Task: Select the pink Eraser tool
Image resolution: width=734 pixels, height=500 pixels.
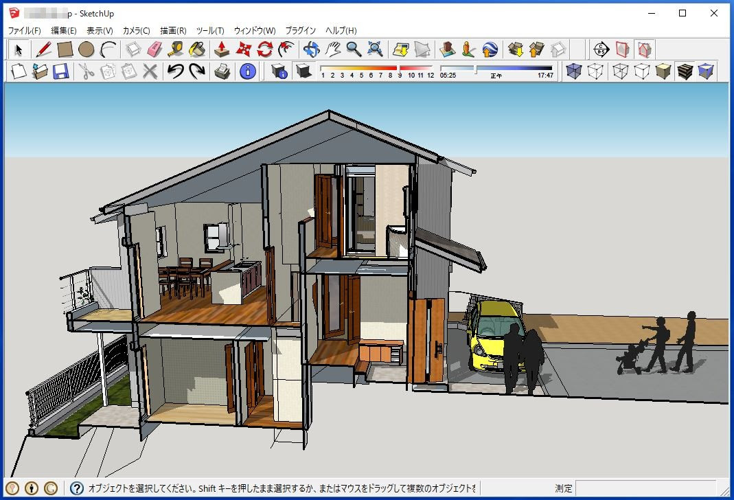Action: [154, 49]
